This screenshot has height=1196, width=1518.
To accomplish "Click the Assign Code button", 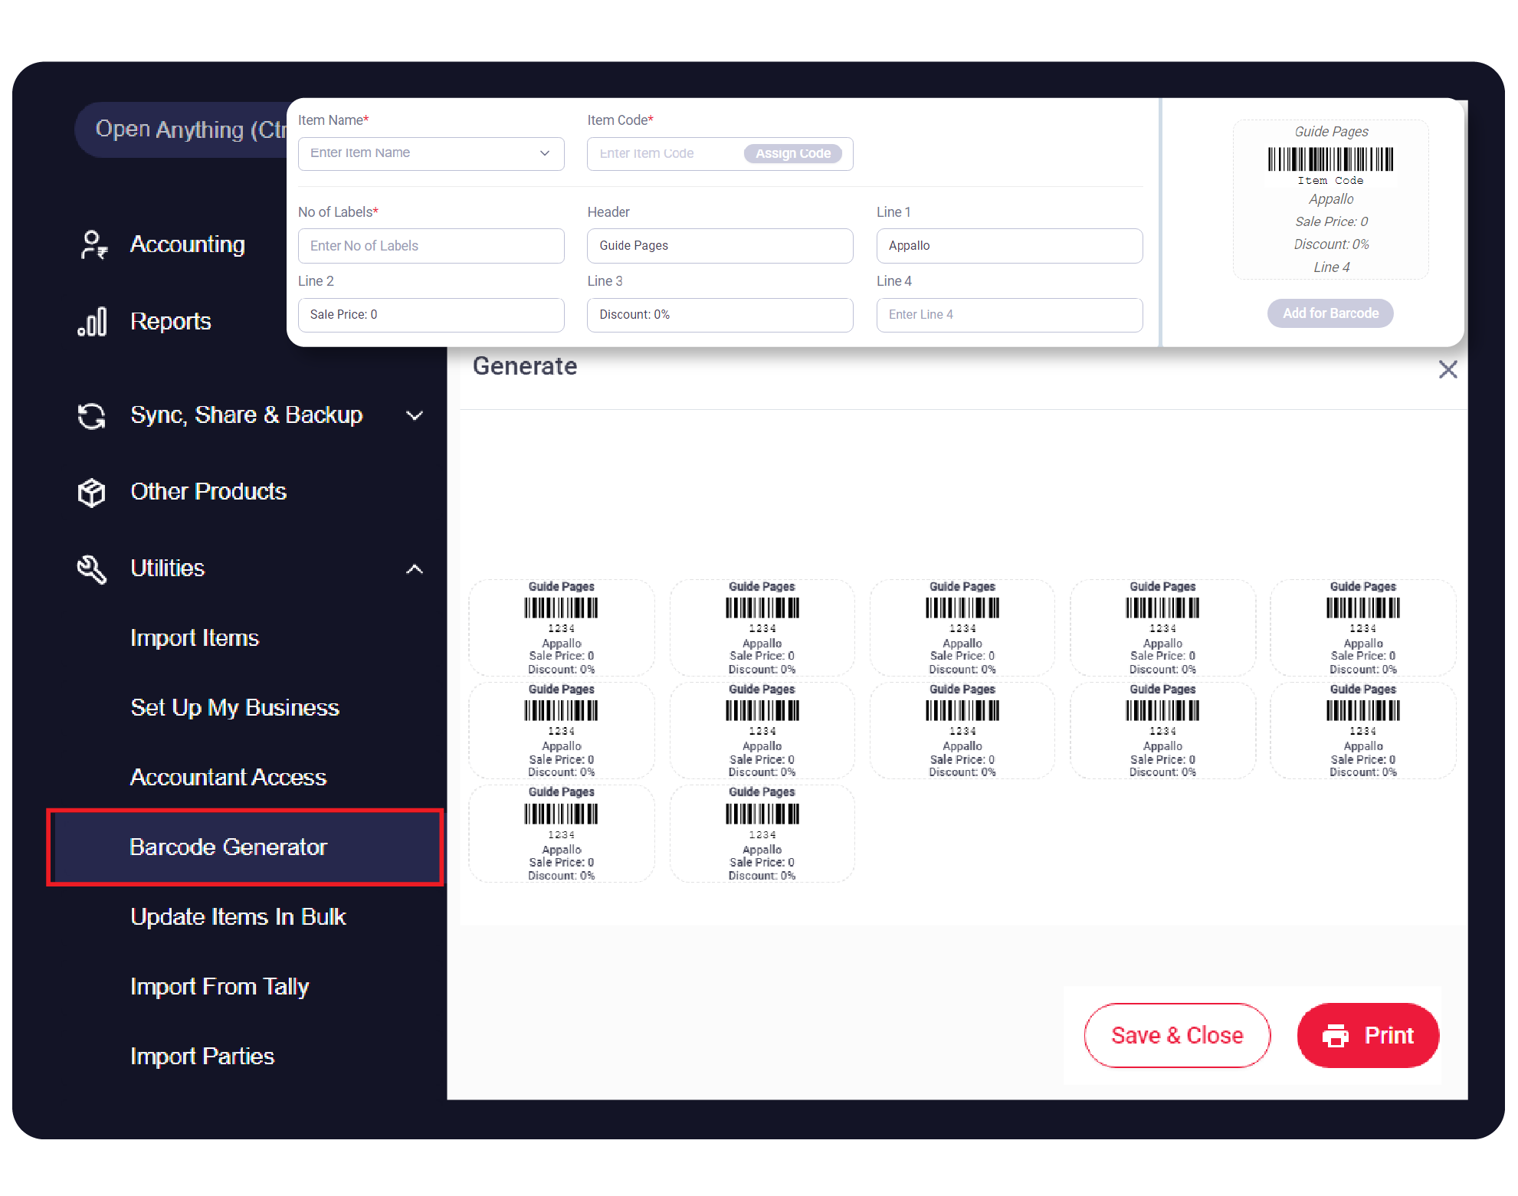I will pos(792,153).
